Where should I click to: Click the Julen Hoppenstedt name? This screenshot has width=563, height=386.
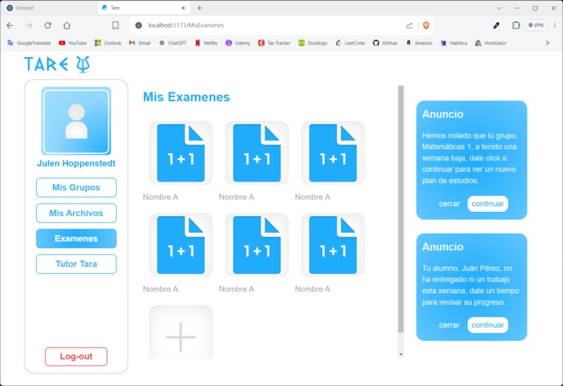76,164
